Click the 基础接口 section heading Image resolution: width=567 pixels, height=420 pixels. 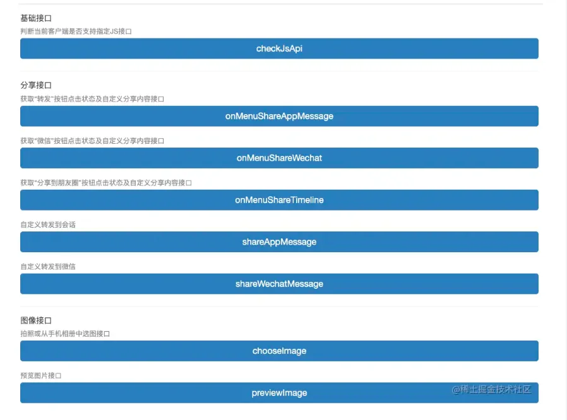click(36, 18)
